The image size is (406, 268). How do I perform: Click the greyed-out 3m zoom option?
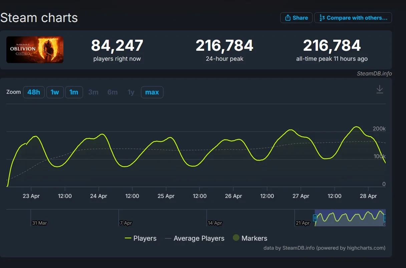pos(93,92)
